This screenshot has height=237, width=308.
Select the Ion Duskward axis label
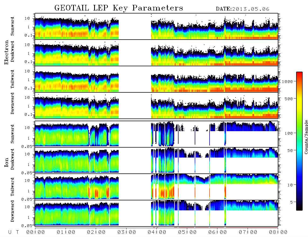coord(12,159)
